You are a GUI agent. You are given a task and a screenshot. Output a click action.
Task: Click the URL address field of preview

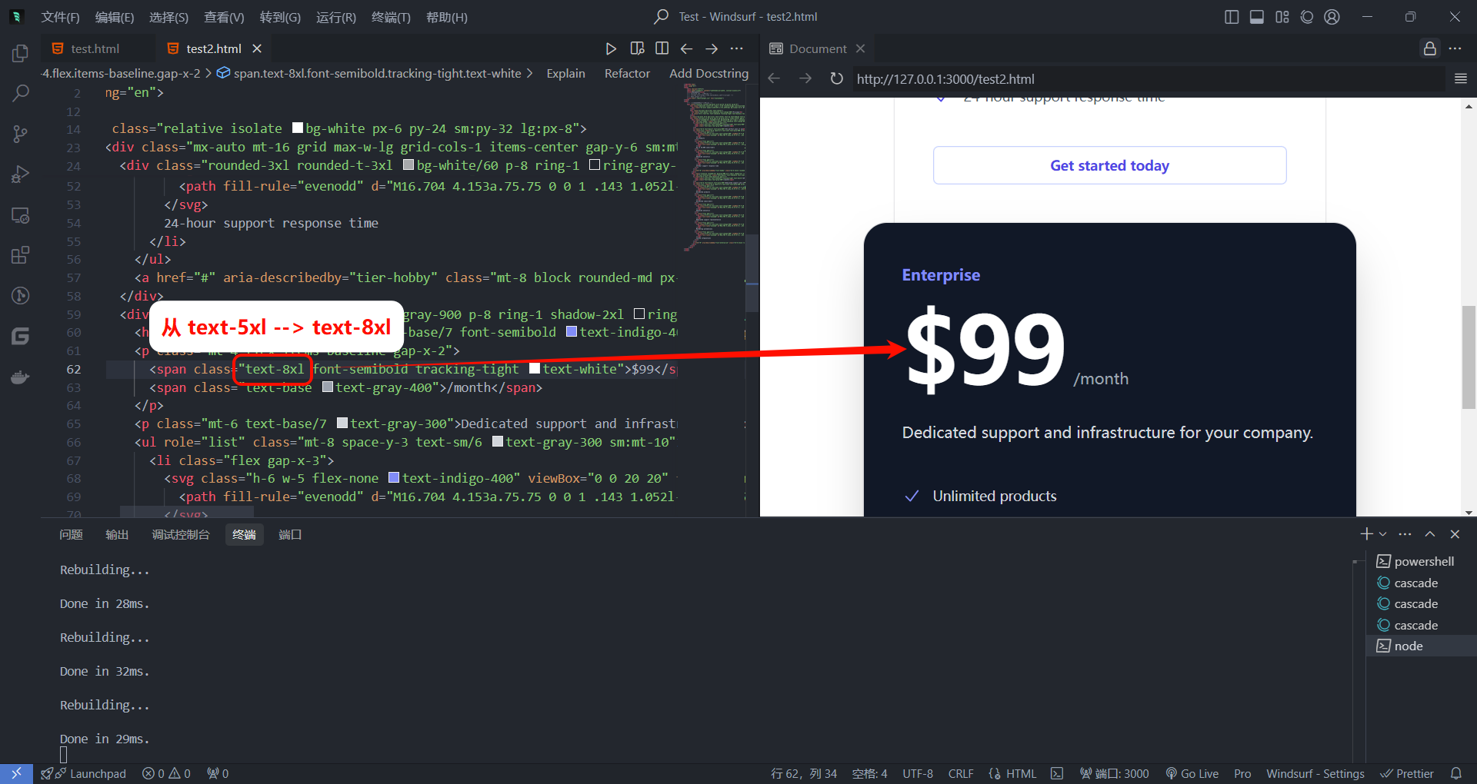coord(1146,78)
